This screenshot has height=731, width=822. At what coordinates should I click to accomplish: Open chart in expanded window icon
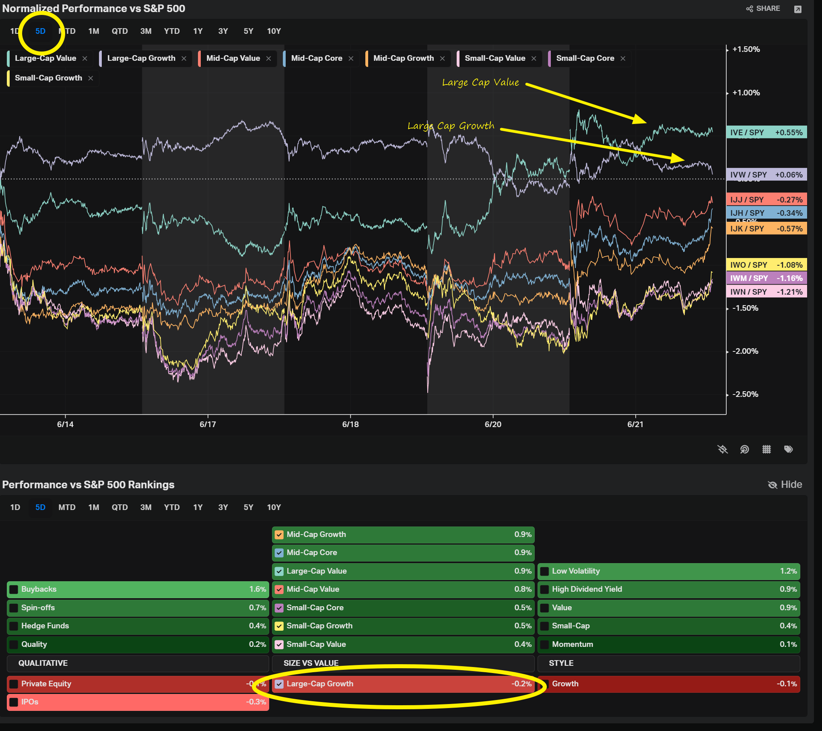(x=797, y=9)
